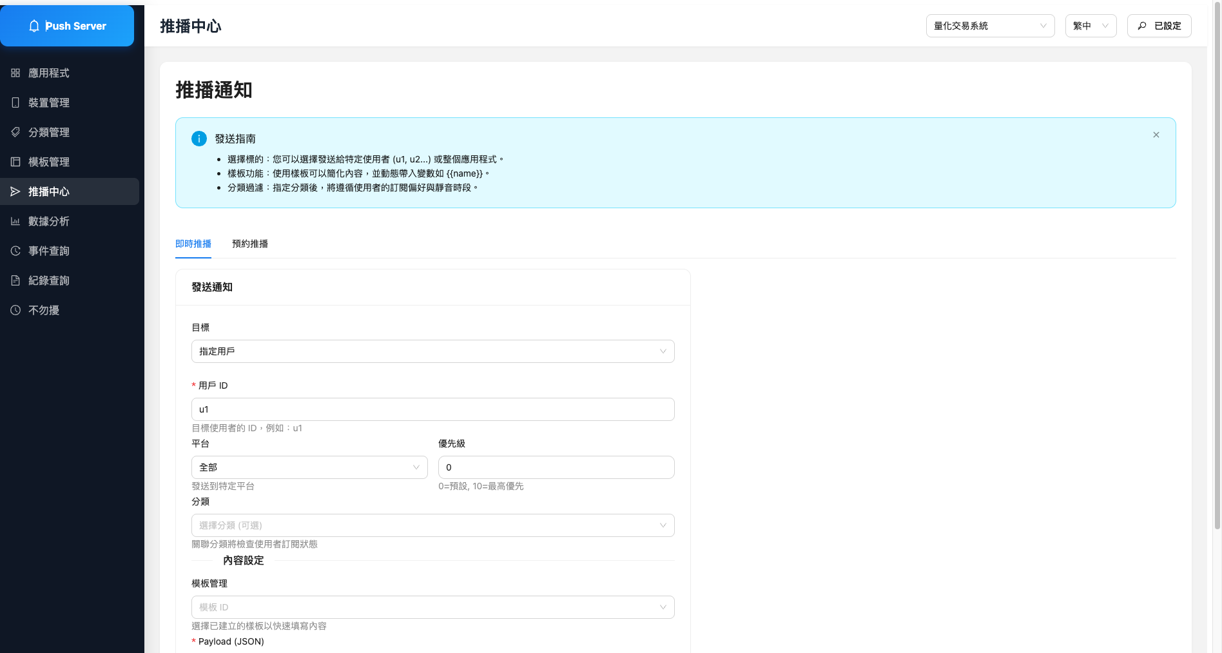1222x653 pixels.
Task: Go to 數據分析 chart icon
Action: tap(15, 221)
